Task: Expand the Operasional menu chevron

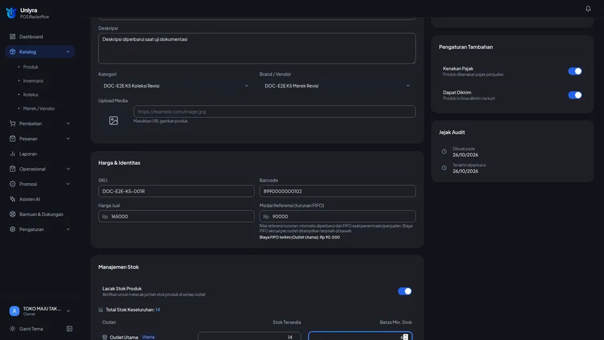Action: (68, 169)
